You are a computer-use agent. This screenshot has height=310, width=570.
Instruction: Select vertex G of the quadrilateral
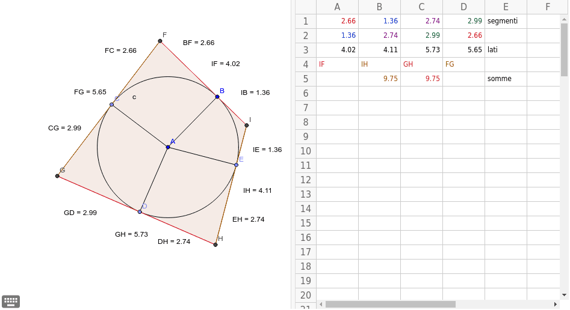[57, 176]
